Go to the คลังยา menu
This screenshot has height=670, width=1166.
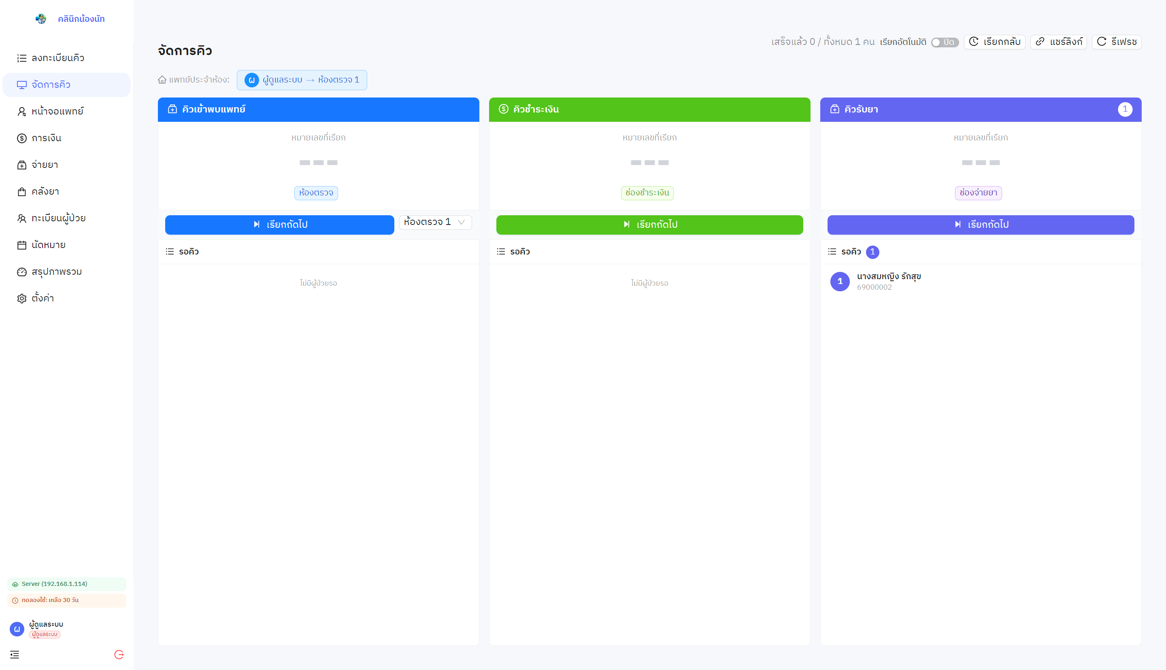[45, 191]
